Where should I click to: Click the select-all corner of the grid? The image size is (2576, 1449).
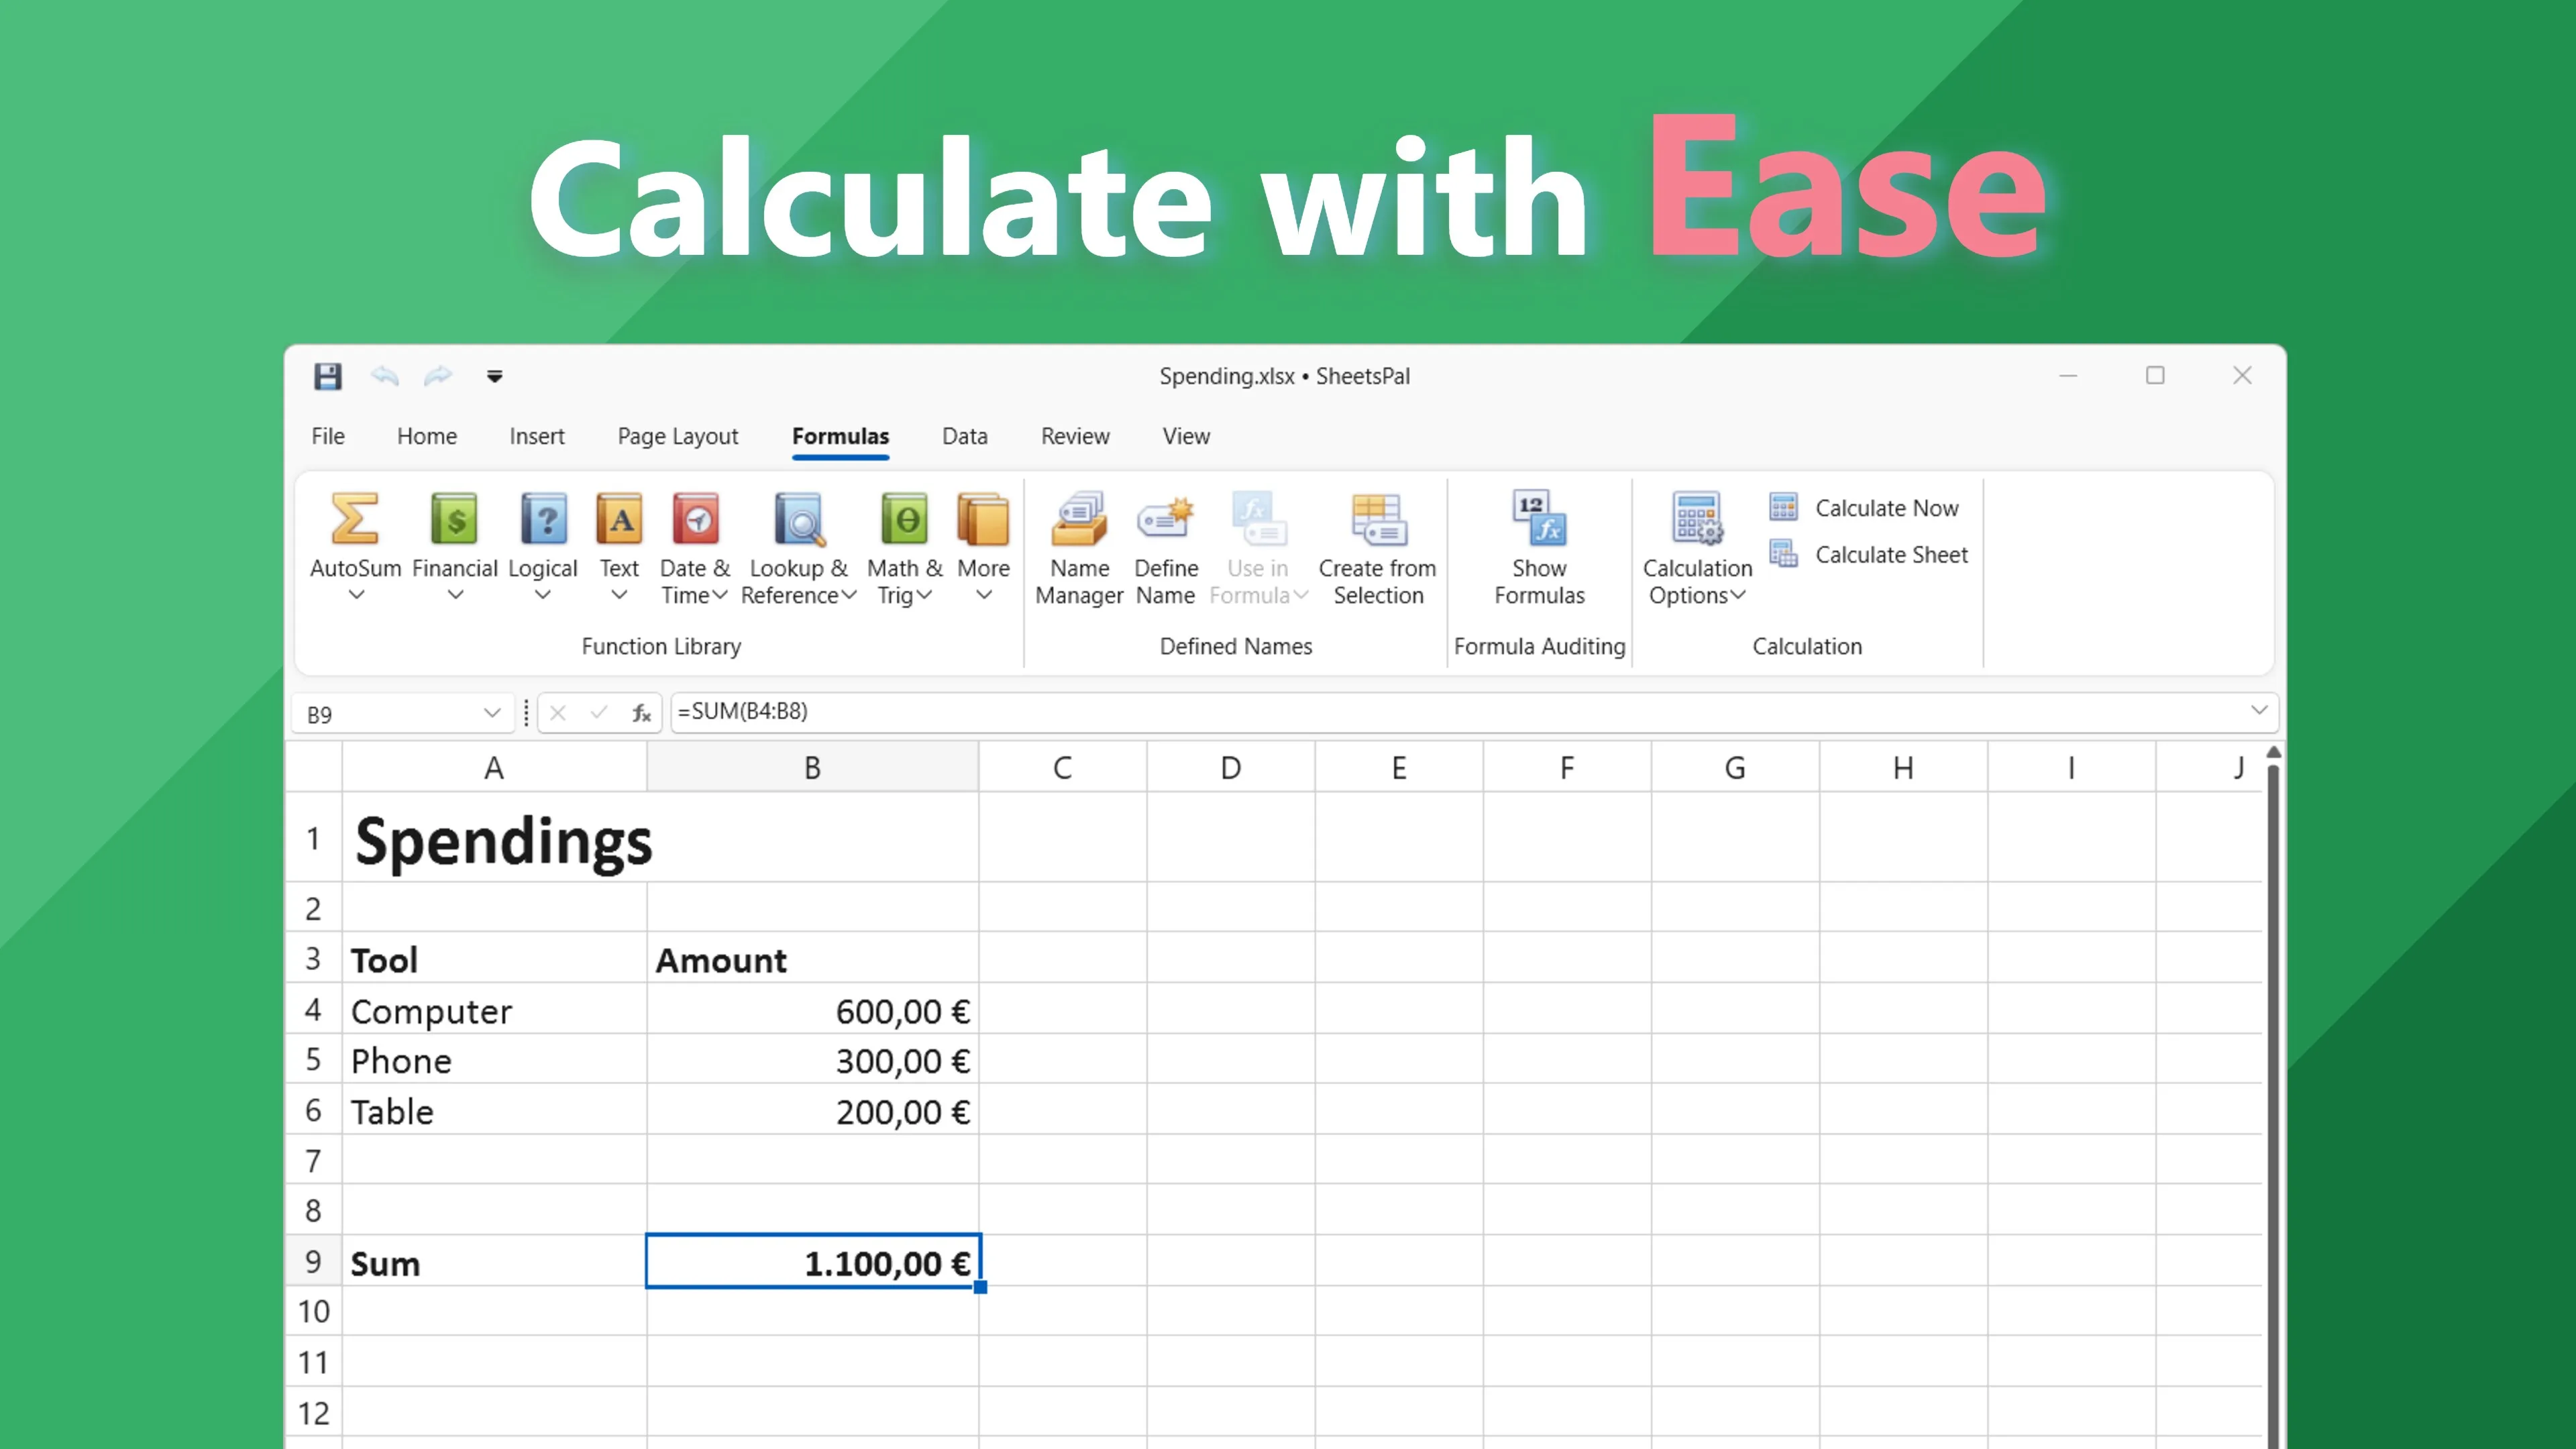pyautogui.click(x=314, y=767)
